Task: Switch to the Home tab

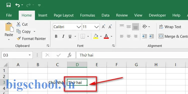Action: pos(27,15)
